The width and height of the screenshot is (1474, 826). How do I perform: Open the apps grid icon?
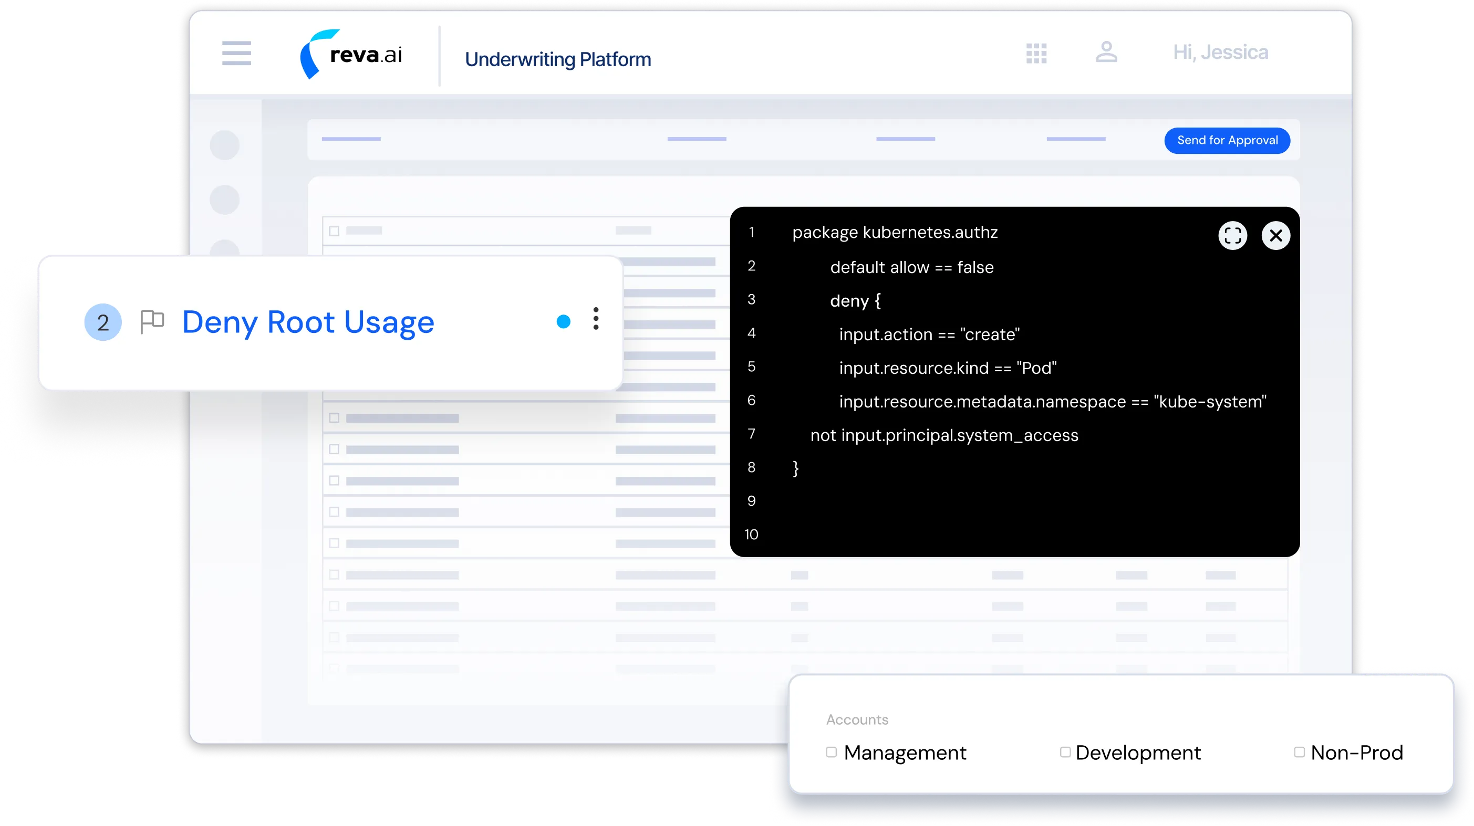point(1036,53)
